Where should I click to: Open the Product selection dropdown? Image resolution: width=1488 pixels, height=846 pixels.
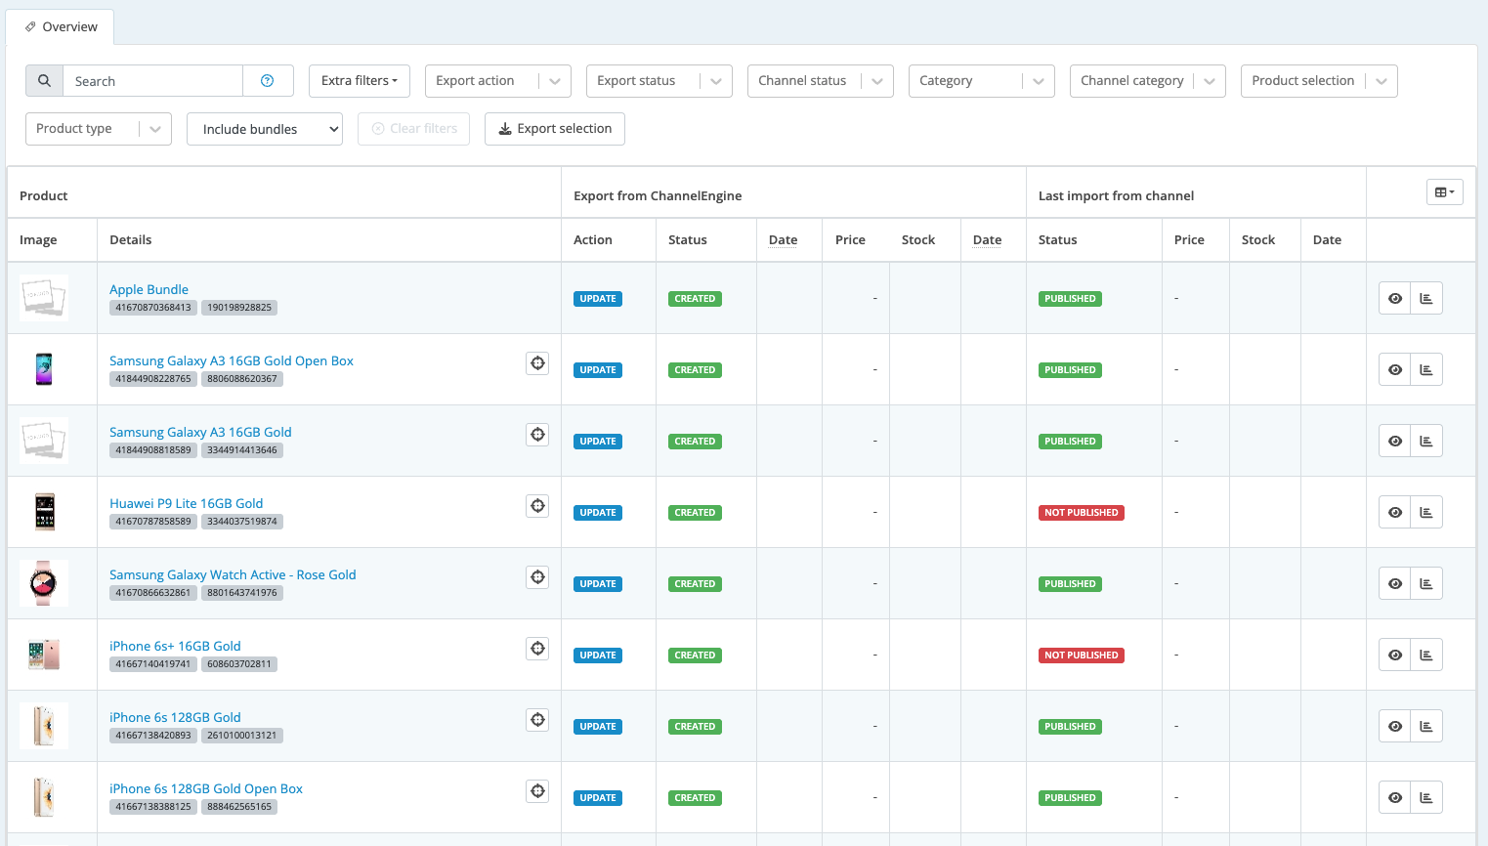pos(1319,81)
